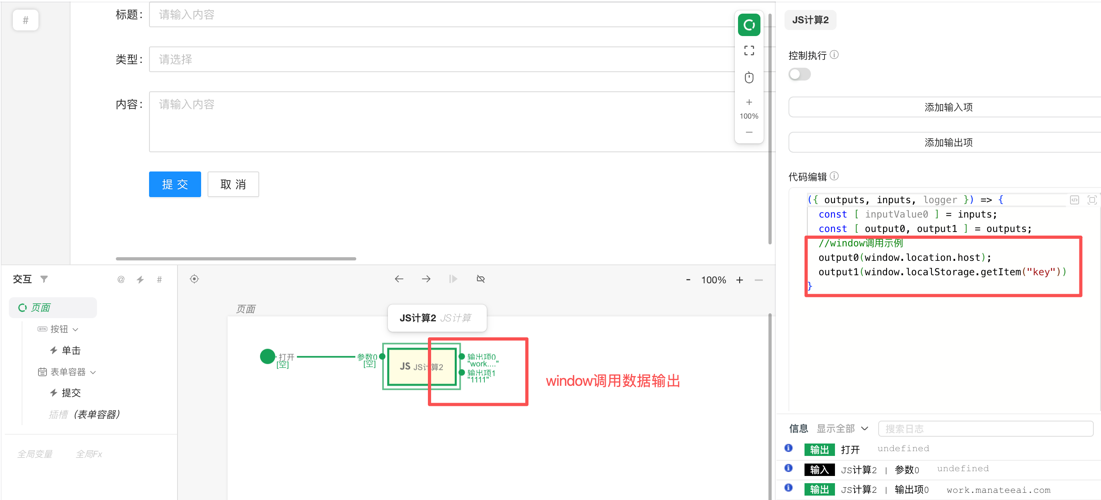This screenshot has width=1101, height=500.
Task: Collapse the 按钮 tree node
Action: pos(76,329)
